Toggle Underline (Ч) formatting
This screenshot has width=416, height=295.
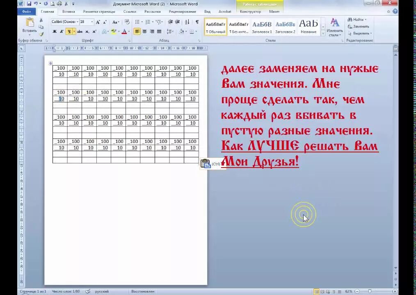69,32
